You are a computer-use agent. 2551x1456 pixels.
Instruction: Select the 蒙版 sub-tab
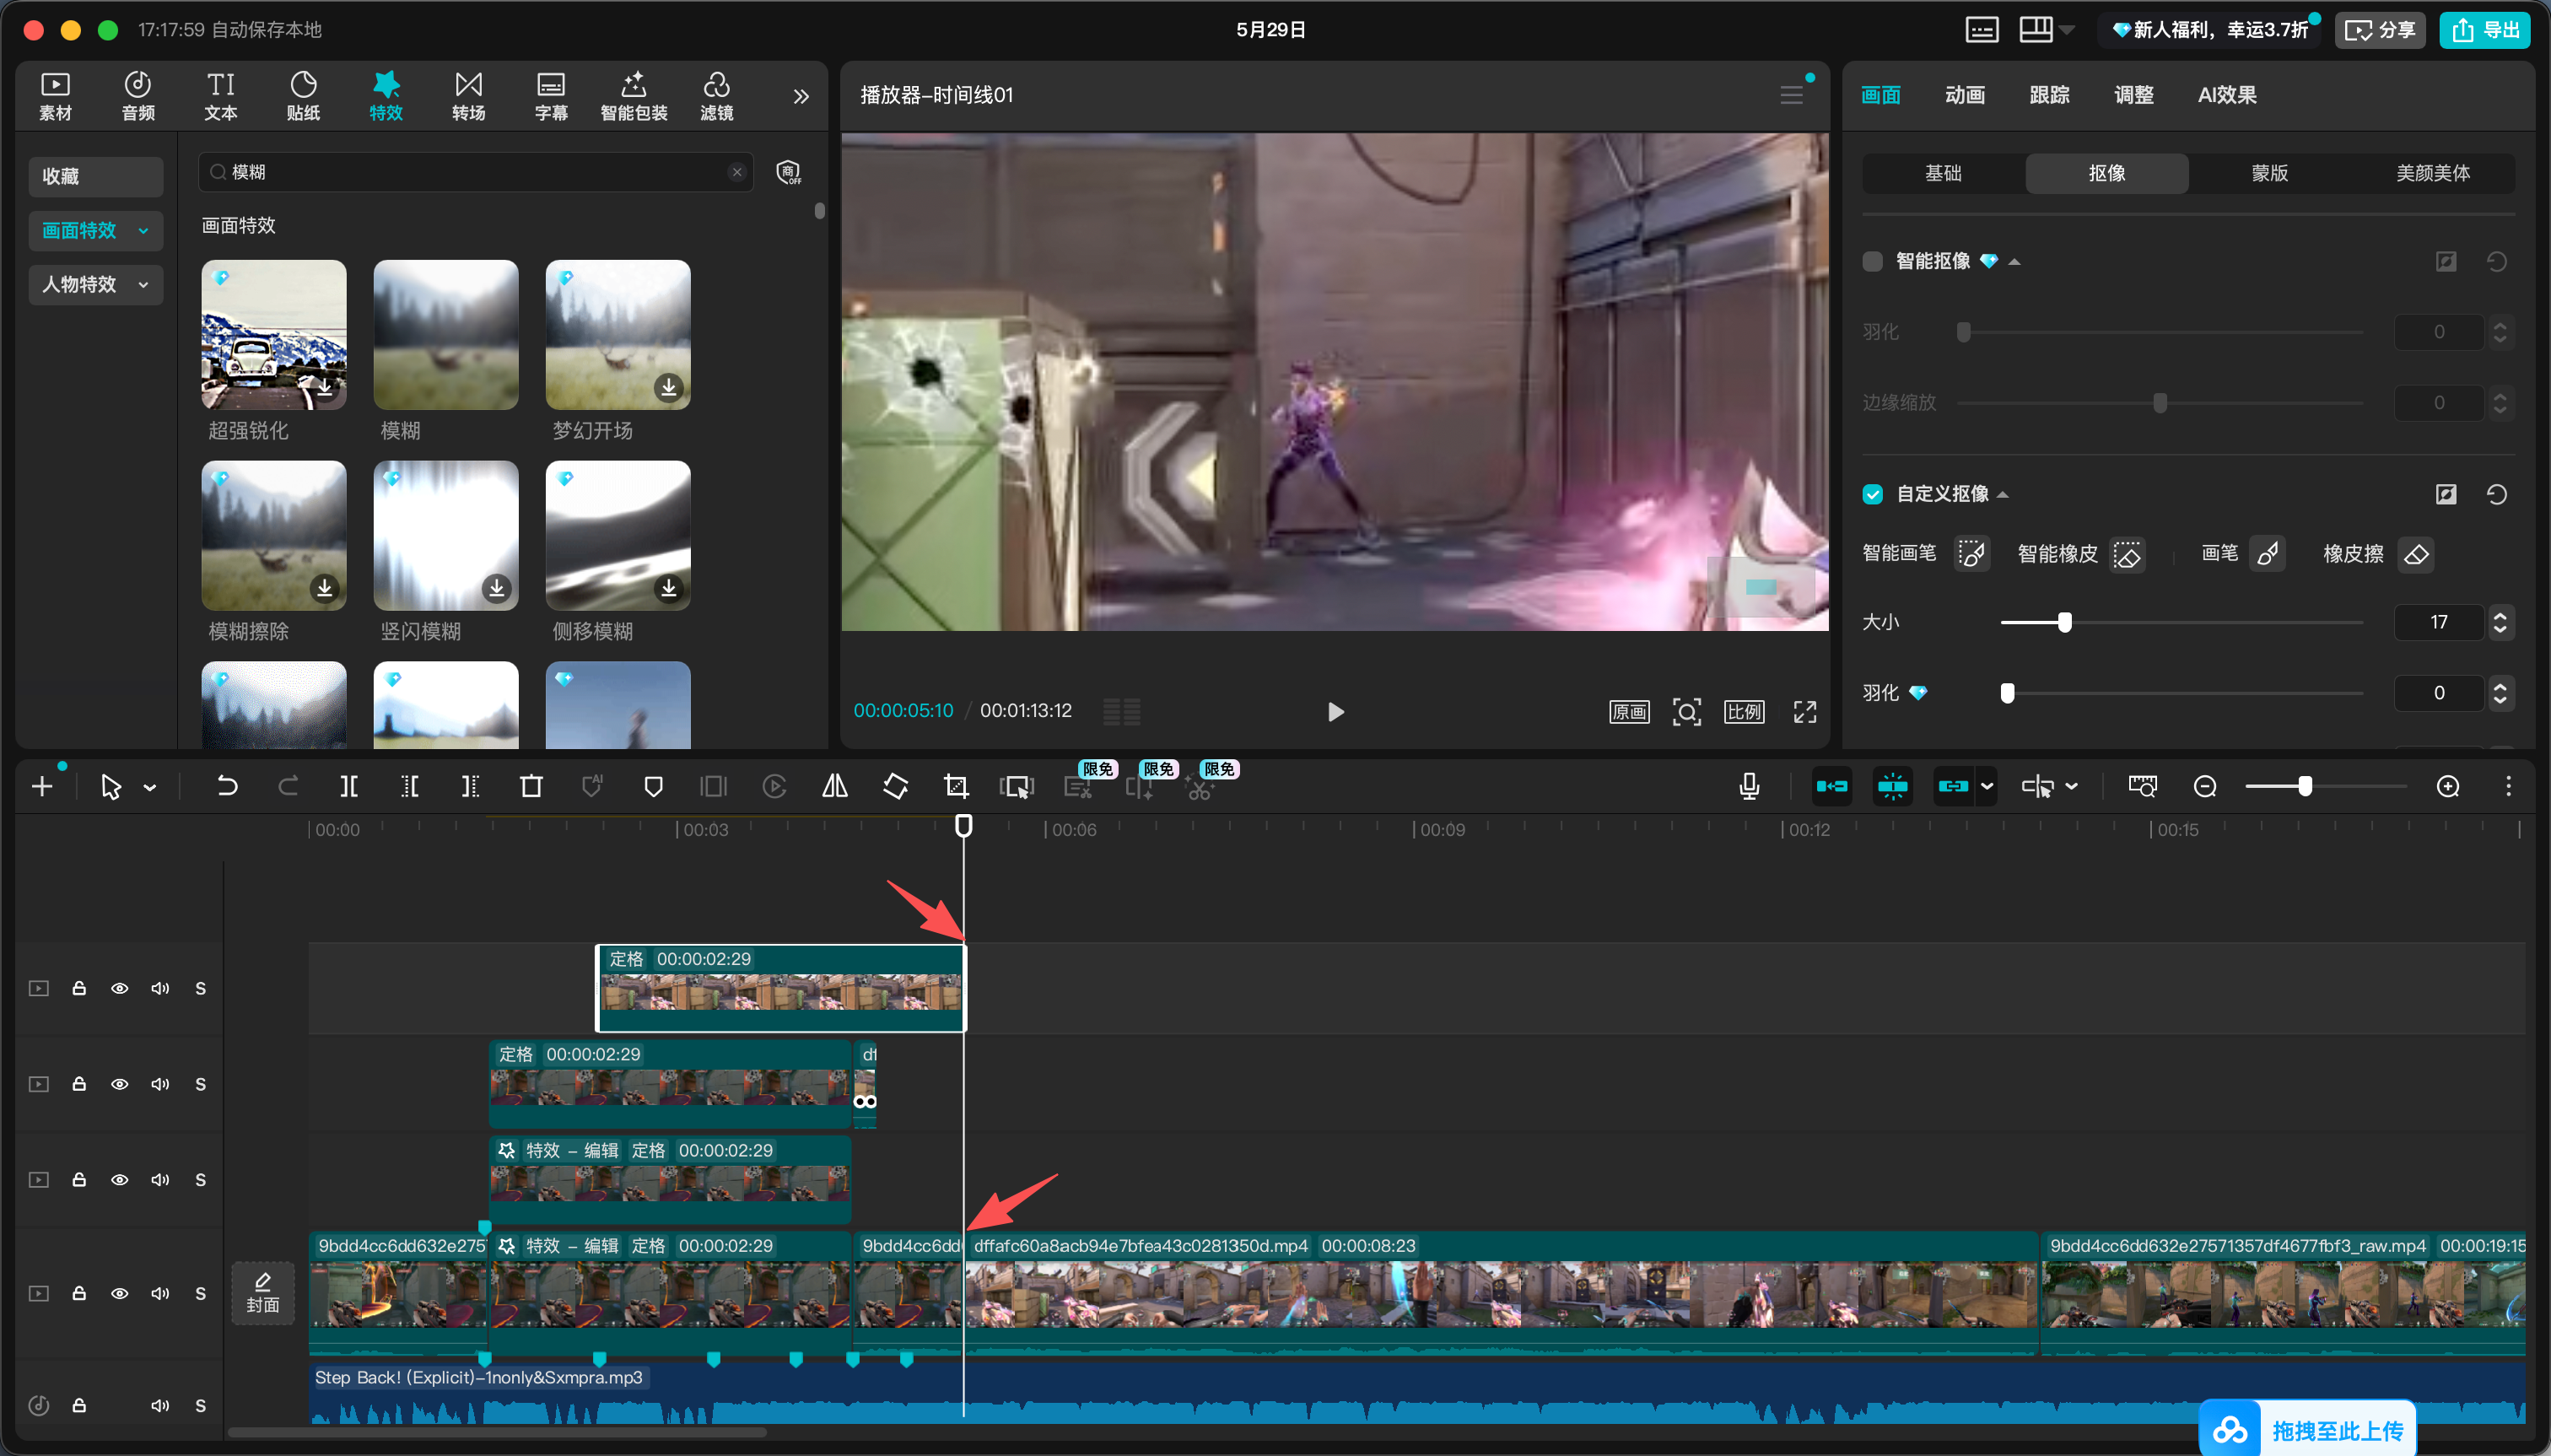tap(2269, 173)
